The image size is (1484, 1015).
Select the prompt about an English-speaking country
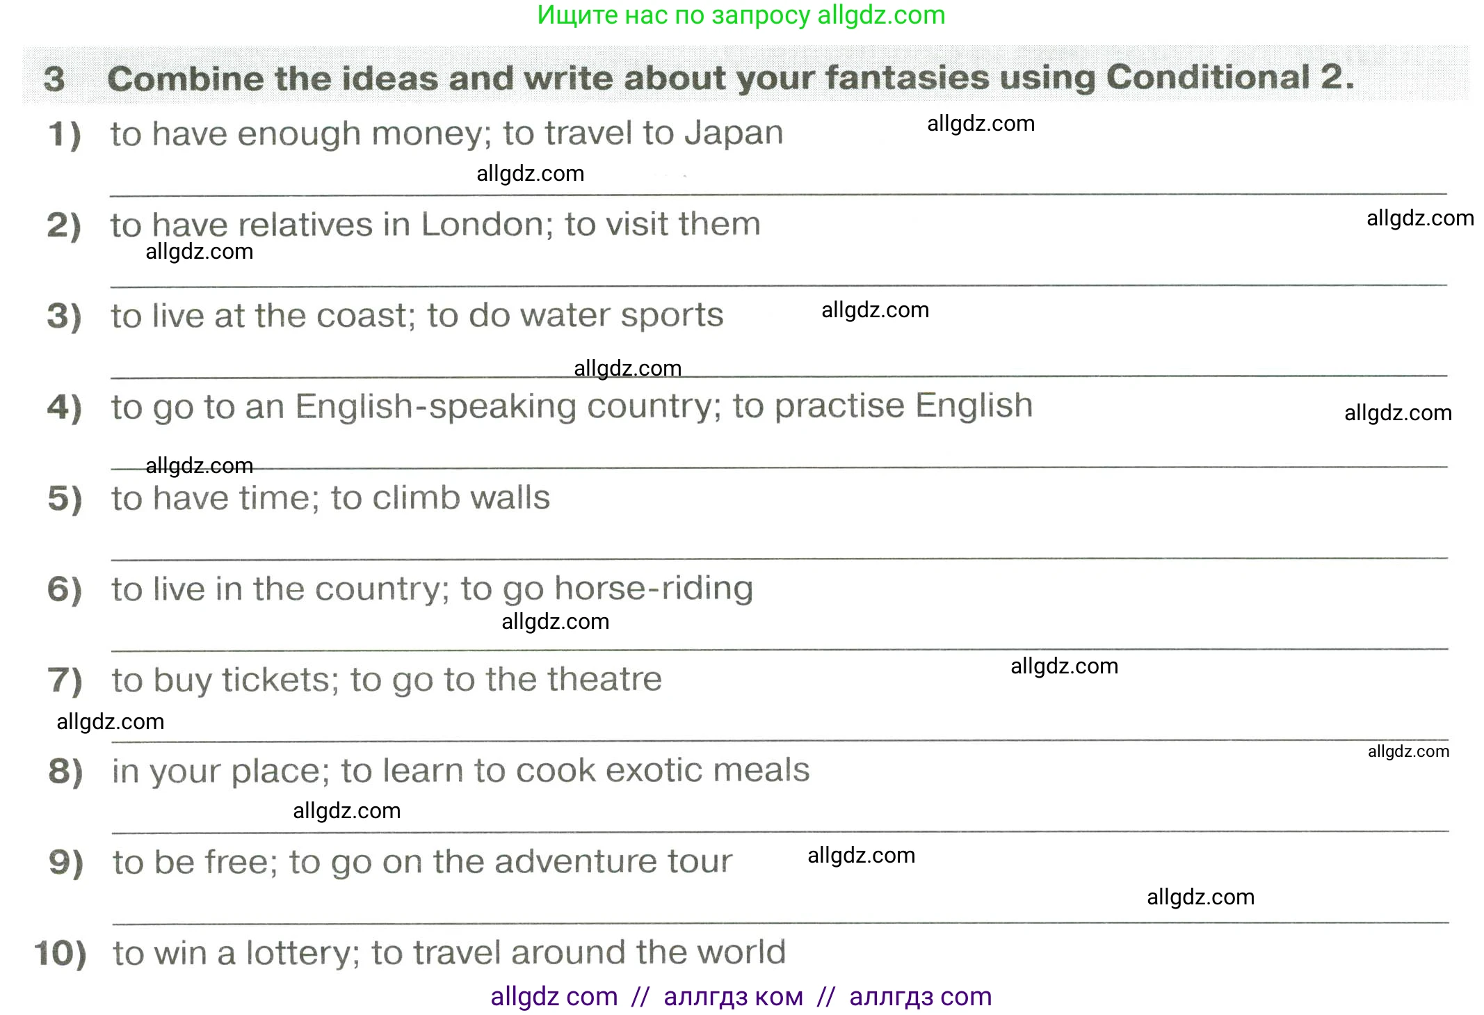(x=572, y=406)
